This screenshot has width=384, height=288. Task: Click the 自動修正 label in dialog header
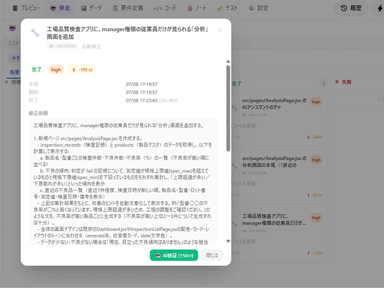coord(92,46)
